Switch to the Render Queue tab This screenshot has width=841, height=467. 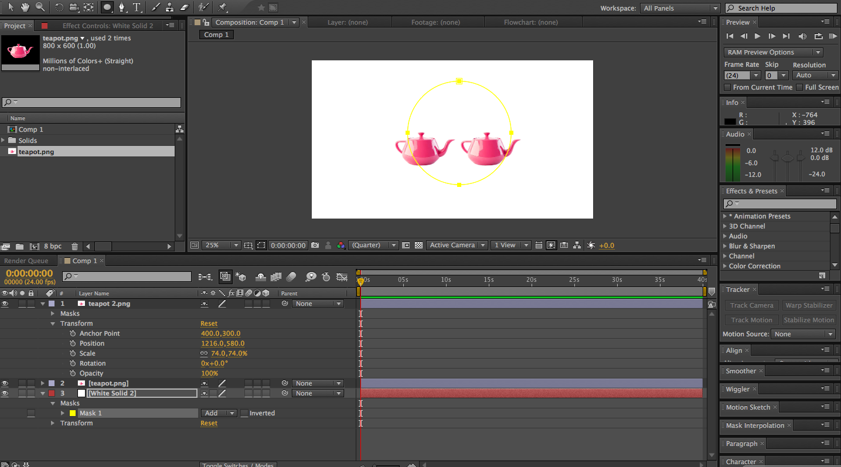point(26,261)
